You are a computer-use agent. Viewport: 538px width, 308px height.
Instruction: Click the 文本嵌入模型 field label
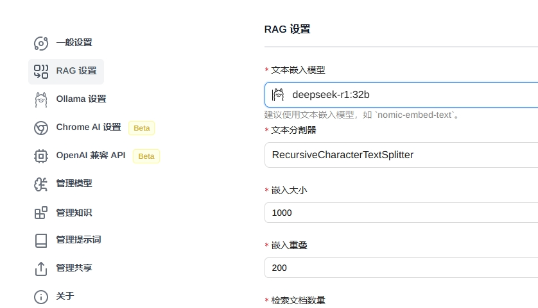click(x=298, y=70)
